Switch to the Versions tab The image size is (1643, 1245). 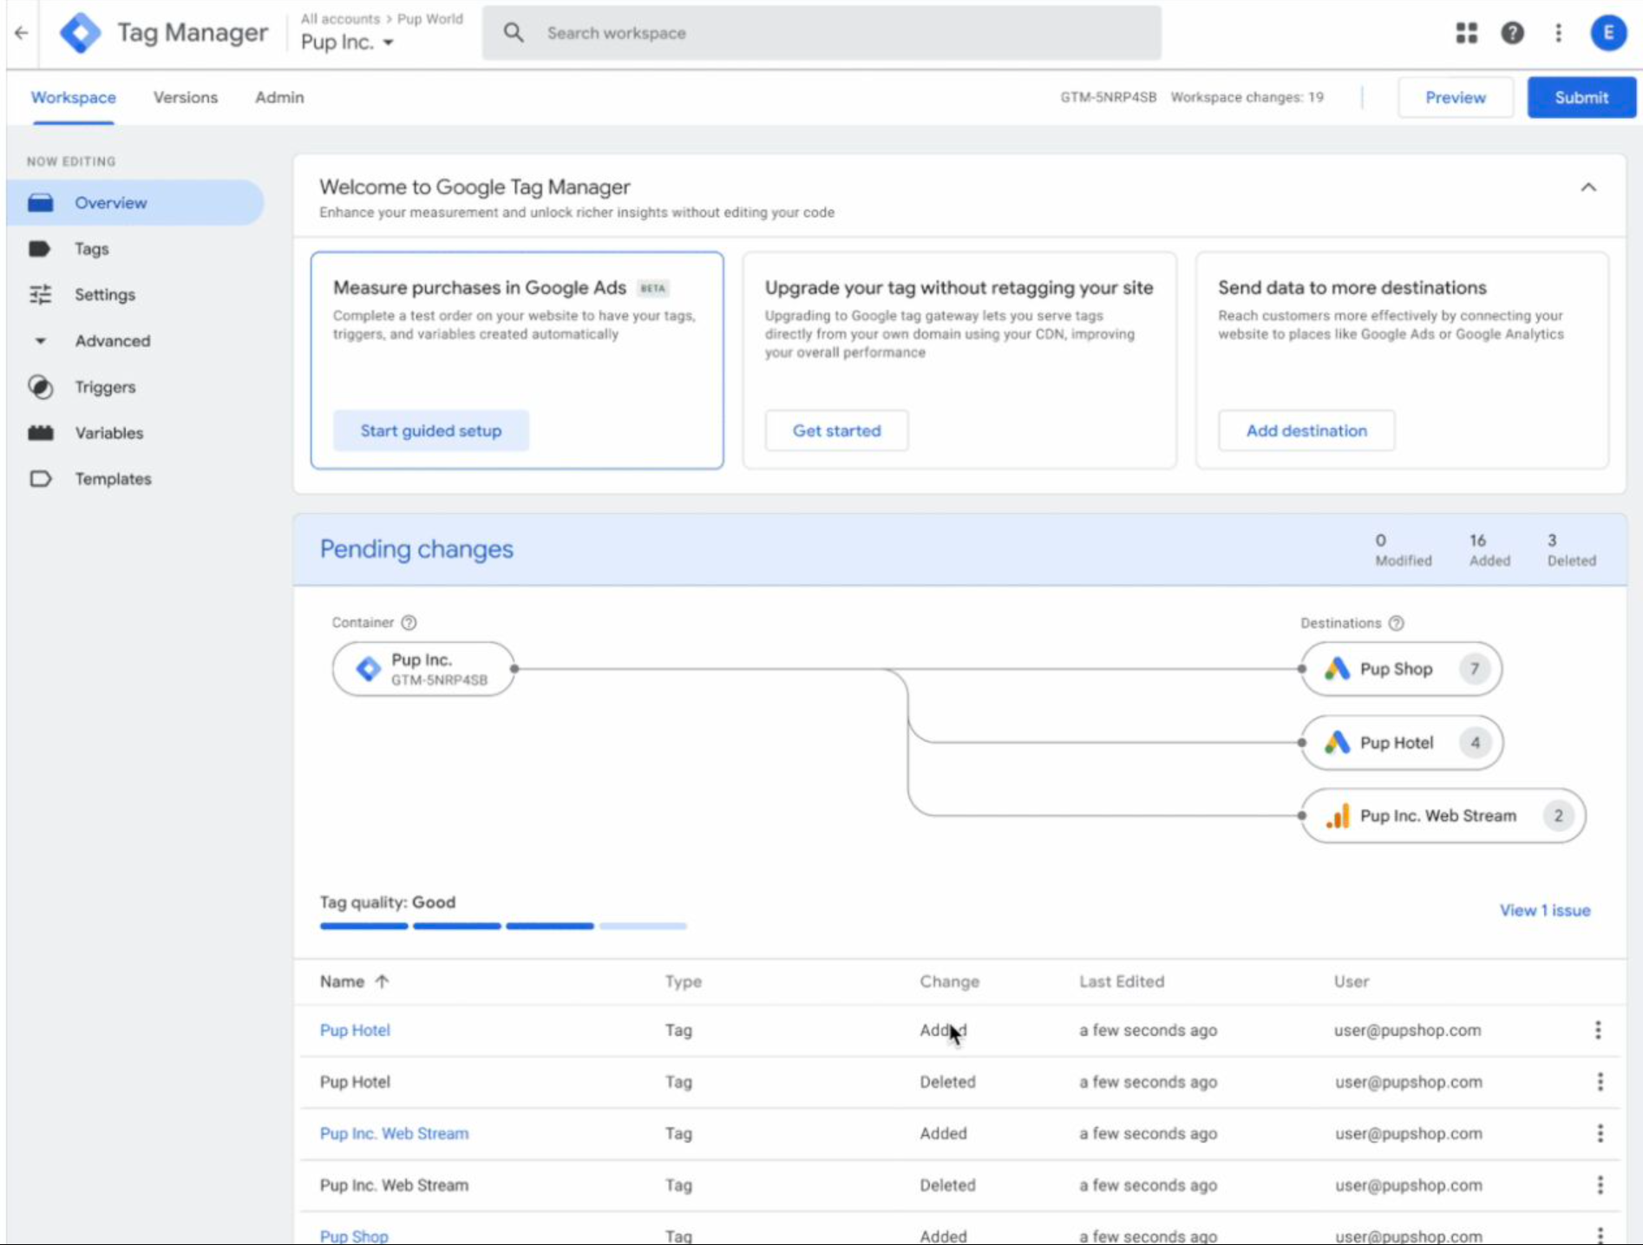(186, 97)
